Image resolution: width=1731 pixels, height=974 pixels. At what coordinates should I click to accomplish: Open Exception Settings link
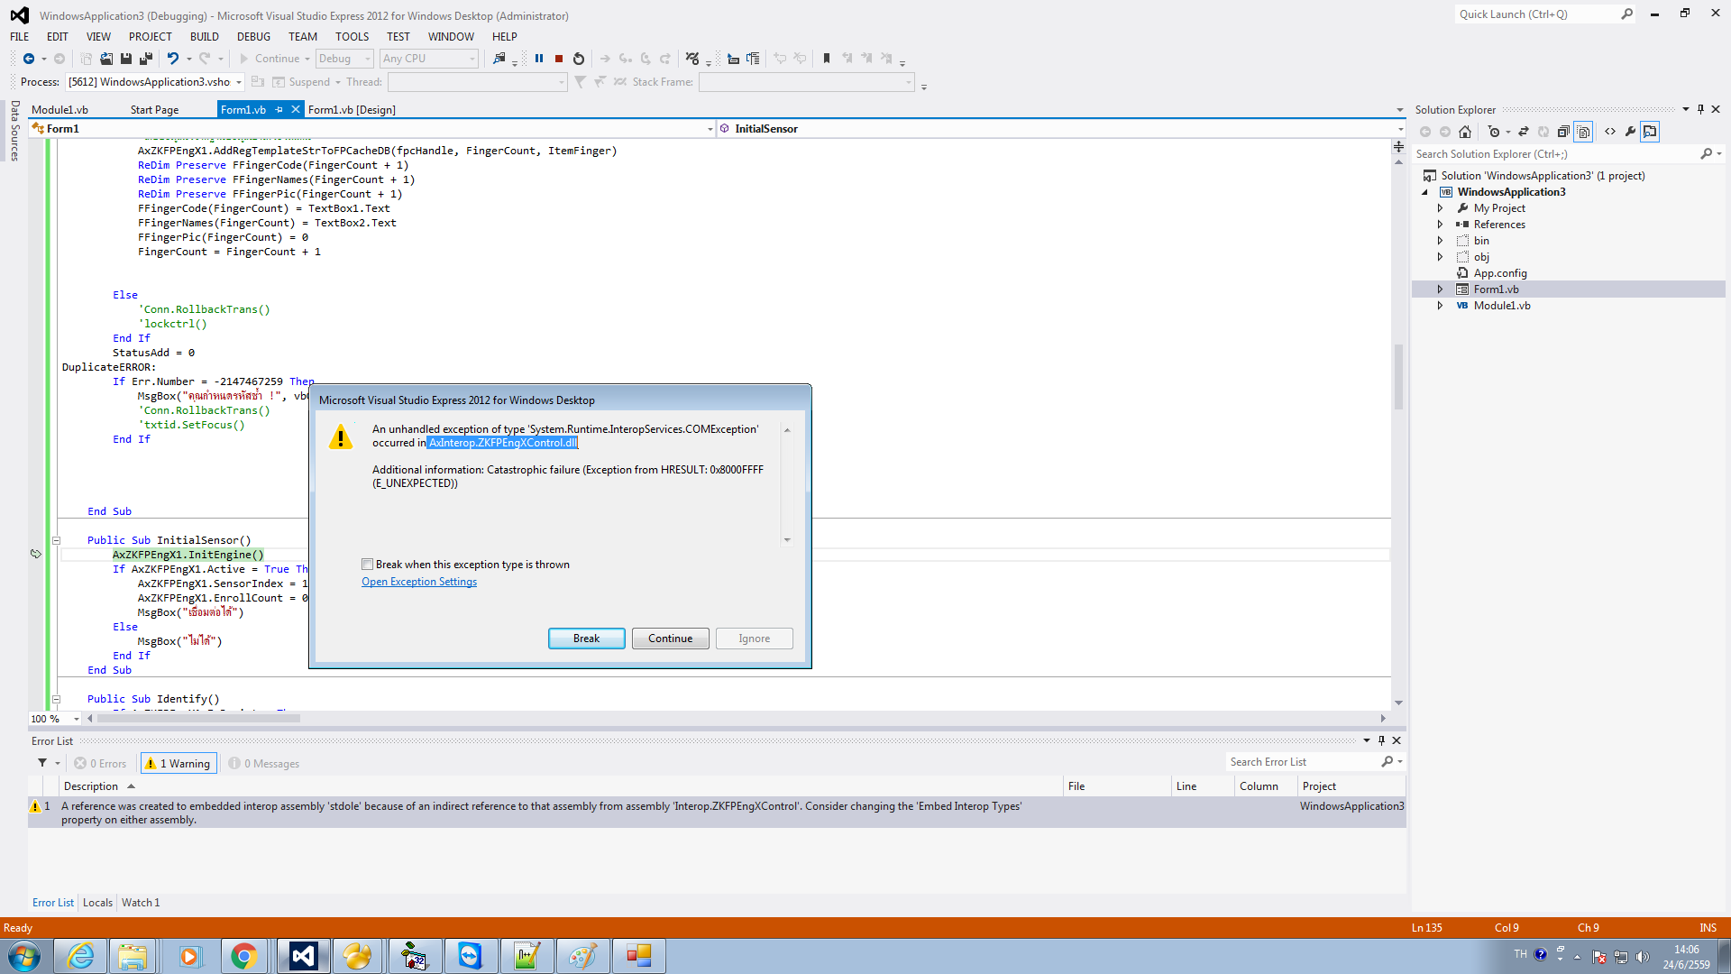pos(419,582)
